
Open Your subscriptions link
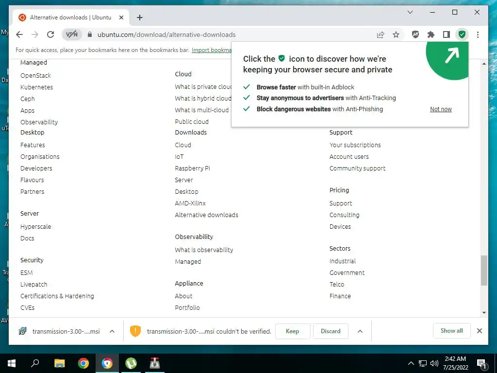[x=355, y=145]
